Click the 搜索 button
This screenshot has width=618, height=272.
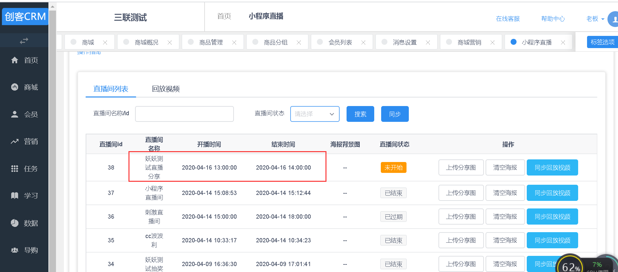tap(360, 114)
